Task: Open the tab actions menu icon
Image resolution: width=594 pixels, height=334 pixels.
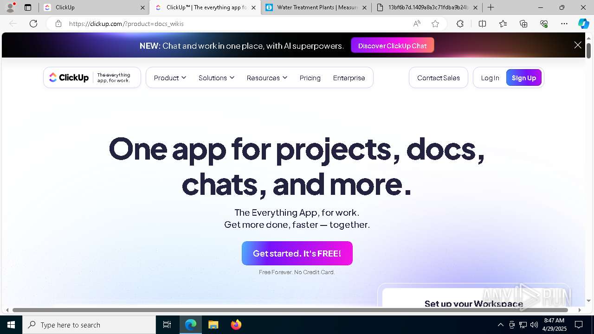Action: [28, 7]
